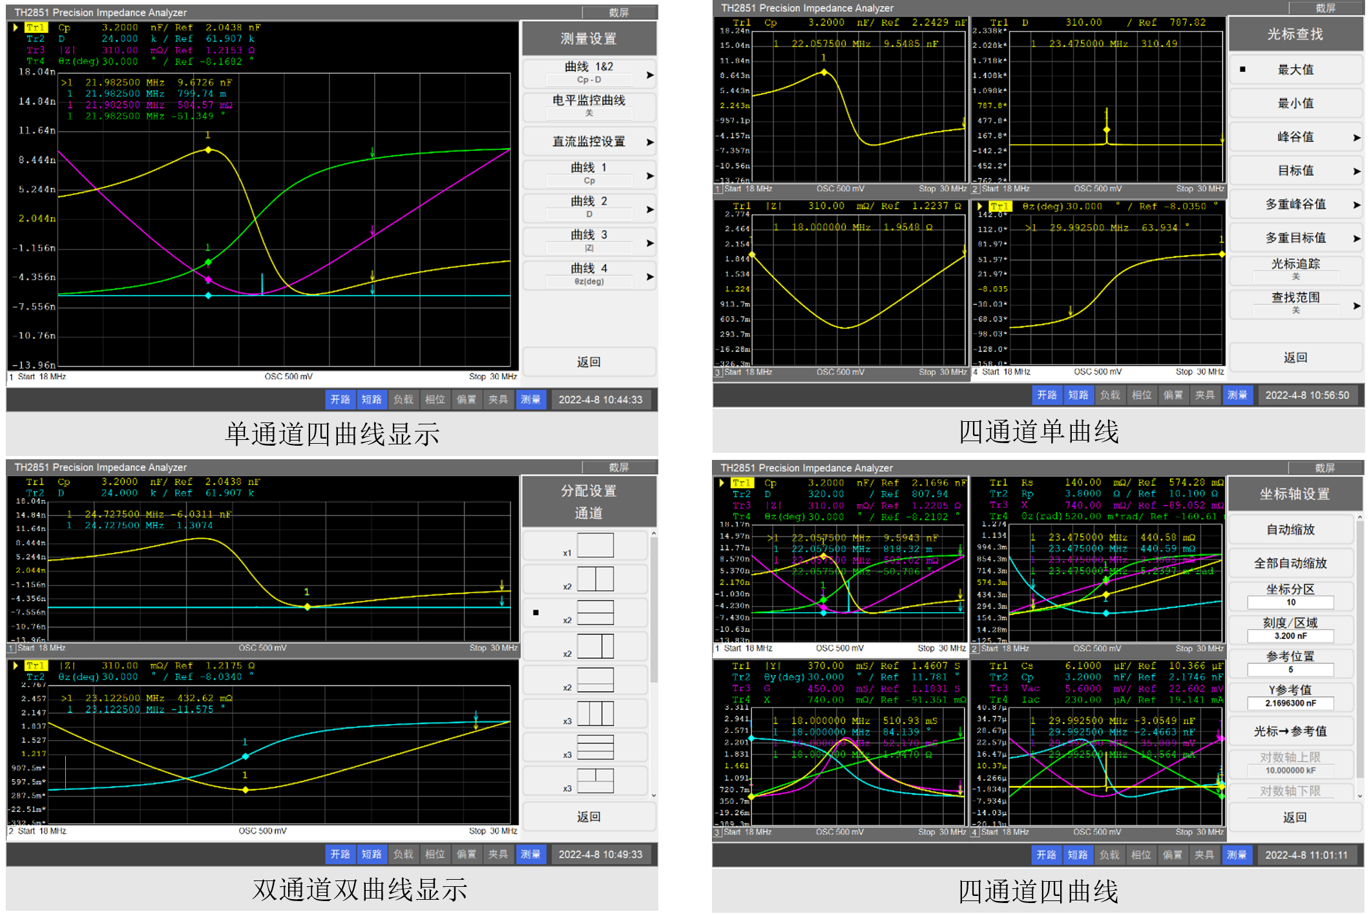Image resolution: width=1369 pixels, height=914 pixels.
Task: Toggle the 查找范围 search range setting
Action: click(1295, 304)
